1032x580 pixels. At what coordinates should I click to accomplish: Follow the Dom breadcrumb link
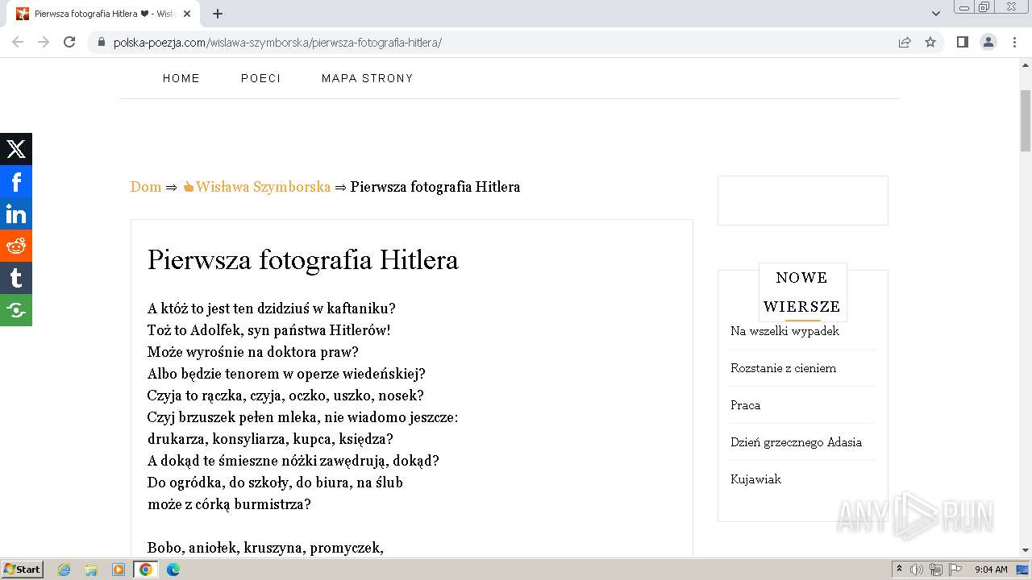(146, 187)
